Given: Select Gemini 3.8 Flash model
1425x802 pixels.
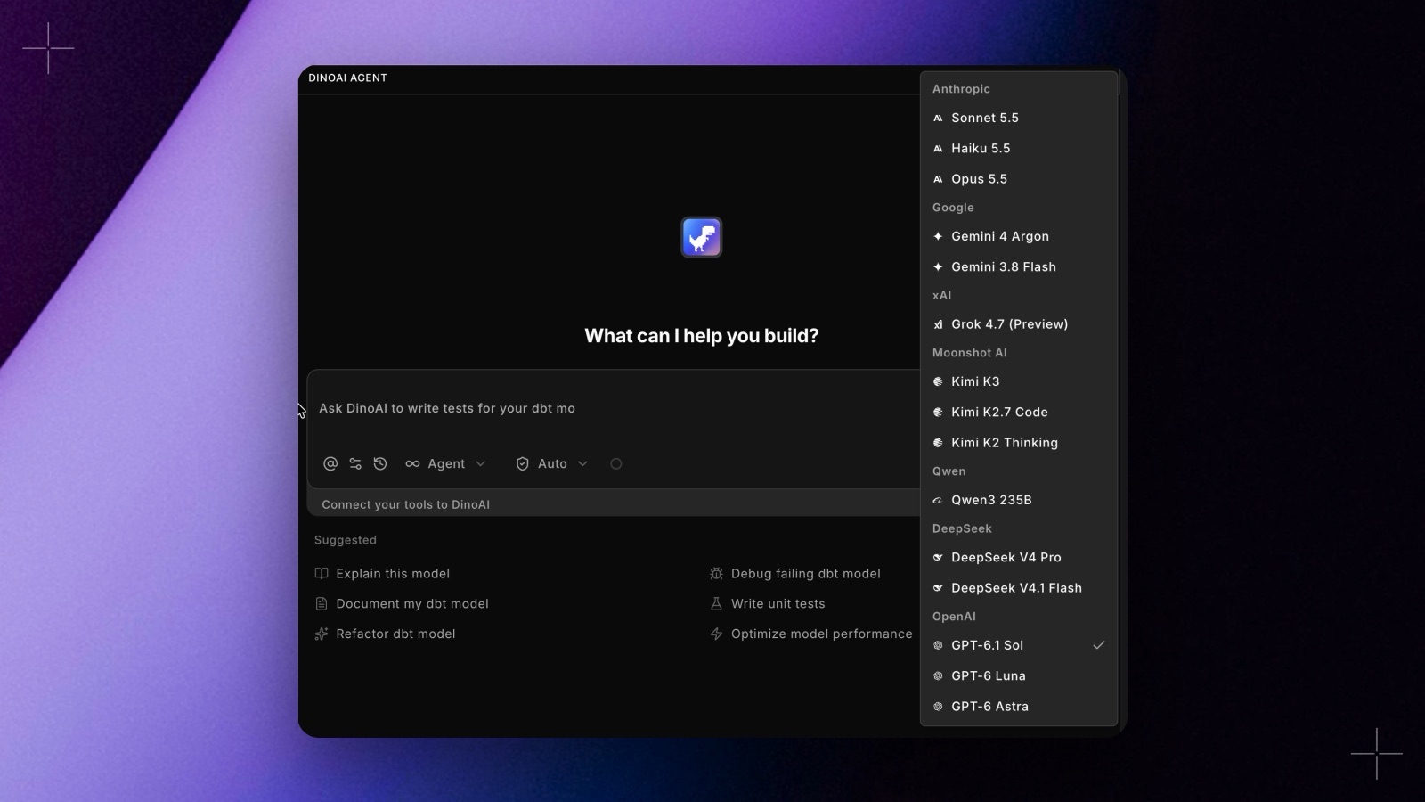Looking at the screenshot, I should [1019, 266].
